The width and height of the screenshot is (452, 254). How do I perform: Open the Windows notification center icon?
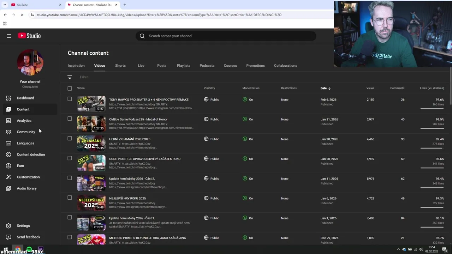445,250
